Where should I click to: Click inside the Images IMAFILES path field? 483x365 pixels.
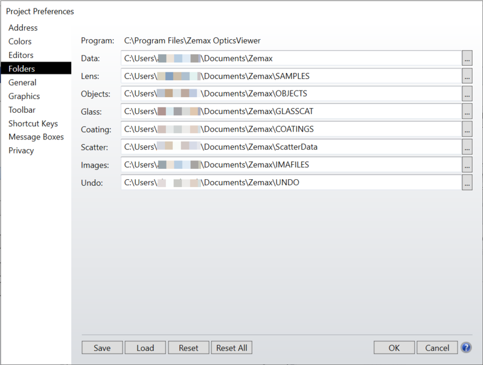[291, 165]
